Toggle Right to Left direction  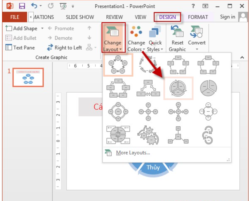(64, 47)
